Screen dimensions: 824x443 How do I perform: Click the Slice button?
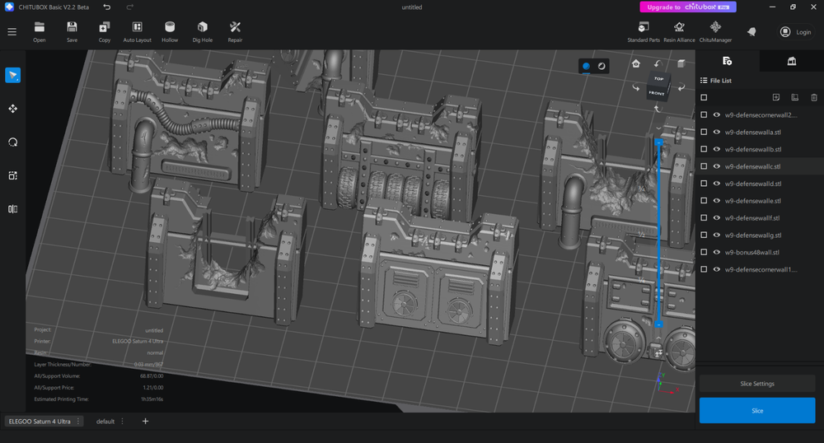[x=757, y=410]
